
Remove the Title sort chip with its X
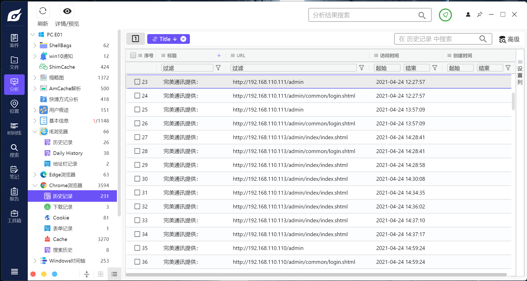(x=183, y=39)
